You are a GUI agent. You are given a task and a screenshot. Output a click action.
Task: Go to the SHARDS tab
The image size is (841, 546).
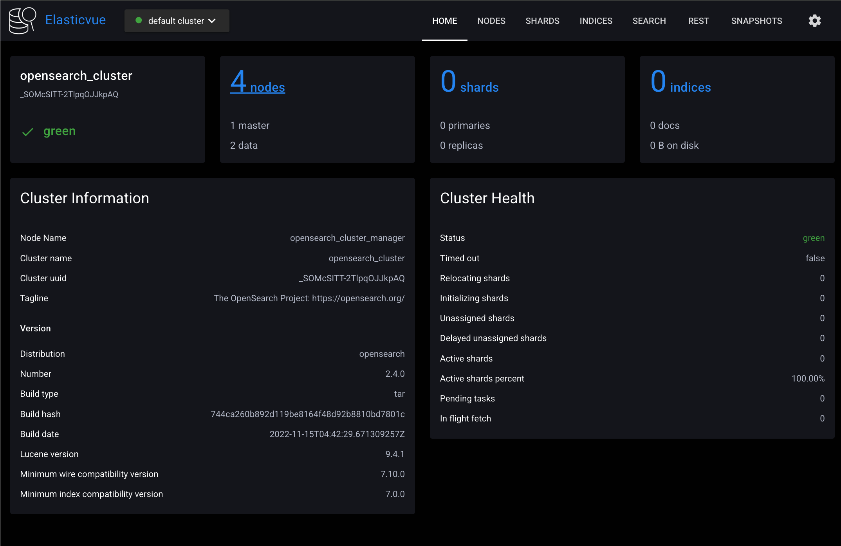[542, 21]
